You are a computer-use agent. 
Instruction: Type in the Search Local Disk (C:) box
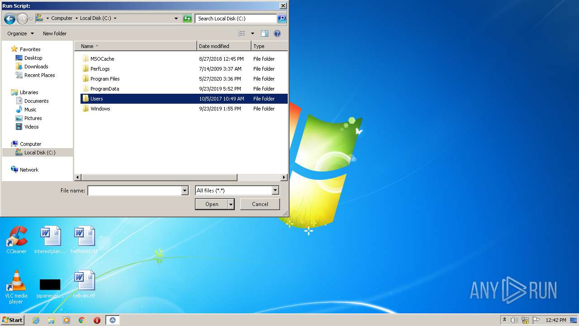[236, 19]
